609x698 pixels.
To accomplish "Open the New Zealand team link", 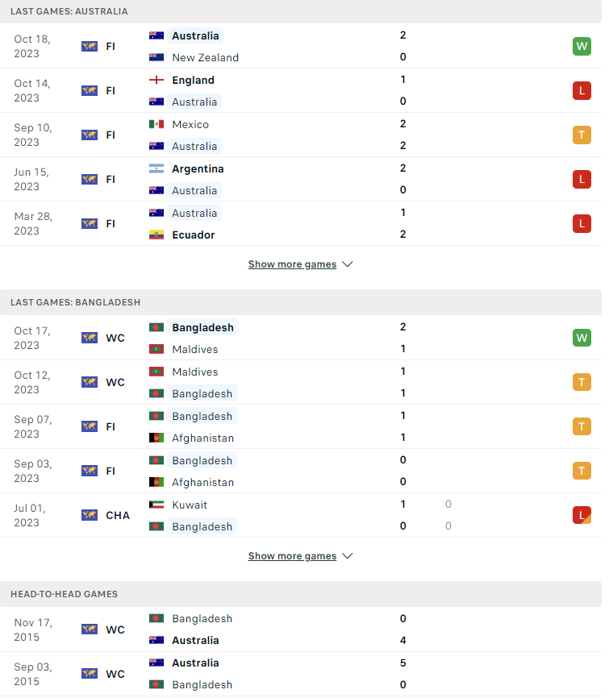I will [206, 58].
